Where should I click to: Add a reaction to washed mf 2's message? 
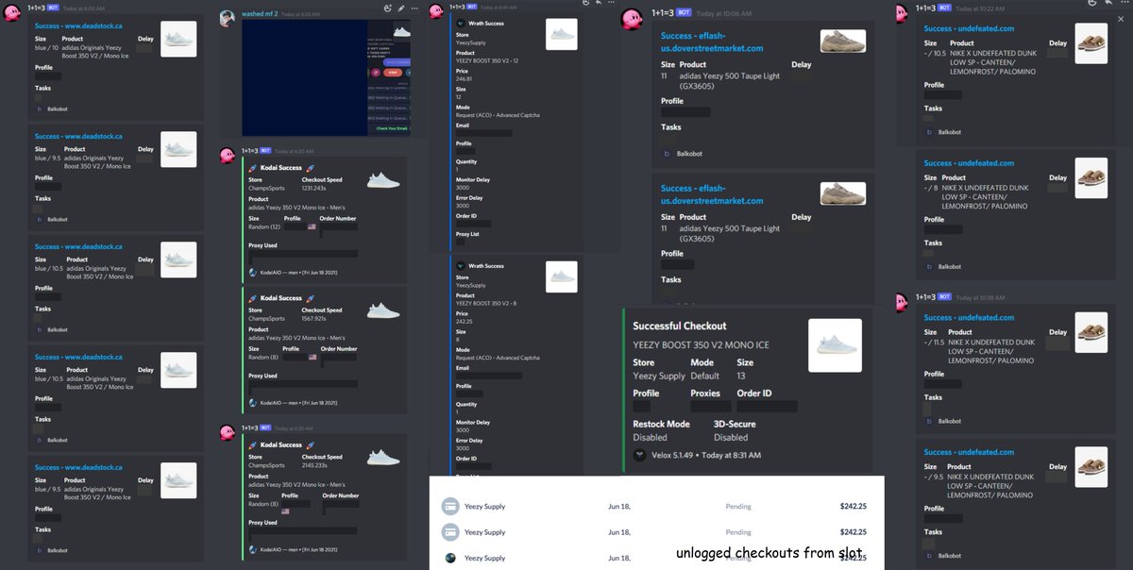(x=387, y=7)
